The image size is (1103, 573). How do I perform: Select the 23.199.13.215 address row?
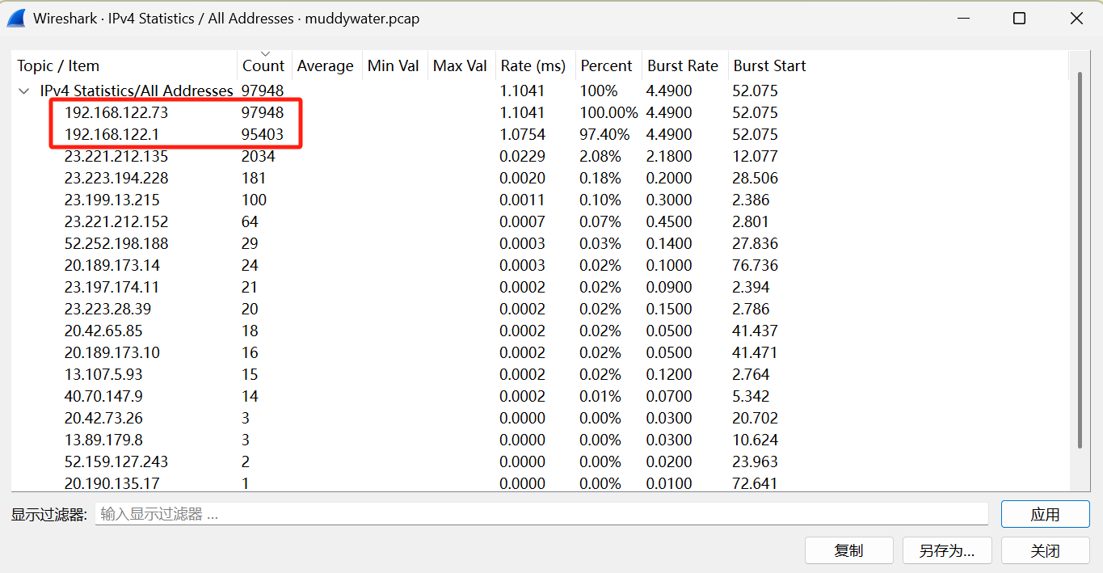pyautogui.click(x=540, y=200)
